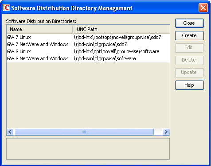Click the Create button

[189, 35]
